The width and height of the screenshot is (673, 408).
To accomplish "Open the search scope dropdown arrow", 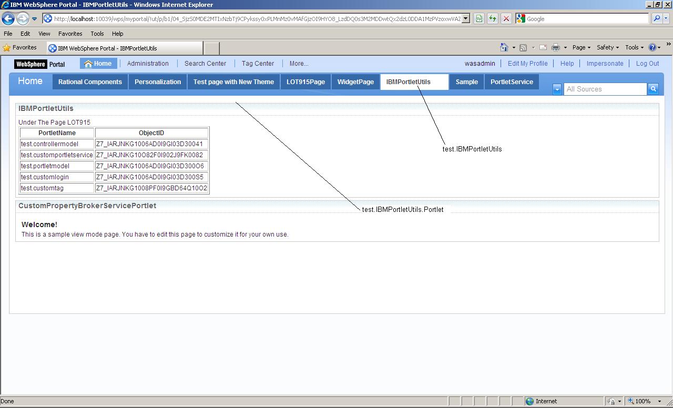I will point(557,89).
